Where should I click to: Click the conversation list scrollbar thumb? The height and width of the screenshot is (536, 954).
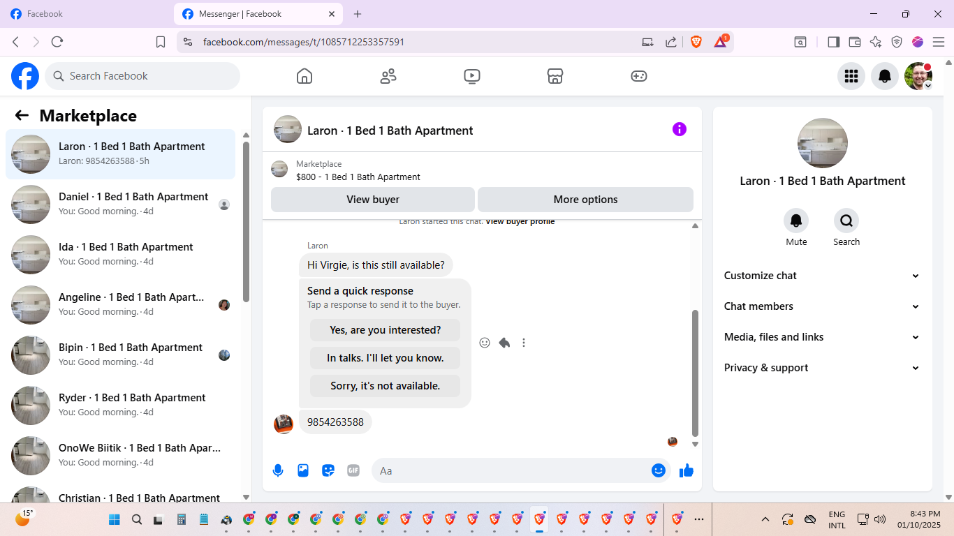pyautogui.click(x=246, y=222)
